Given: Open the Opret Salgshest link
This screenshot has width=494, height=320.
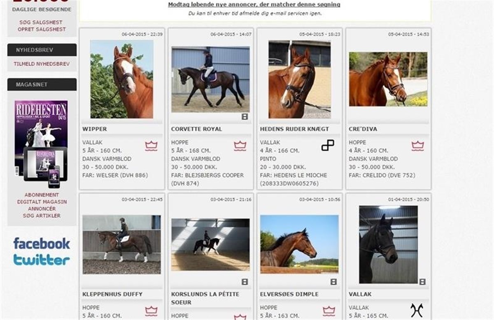Looking at the screenshot, I should (x=42, y=29).
